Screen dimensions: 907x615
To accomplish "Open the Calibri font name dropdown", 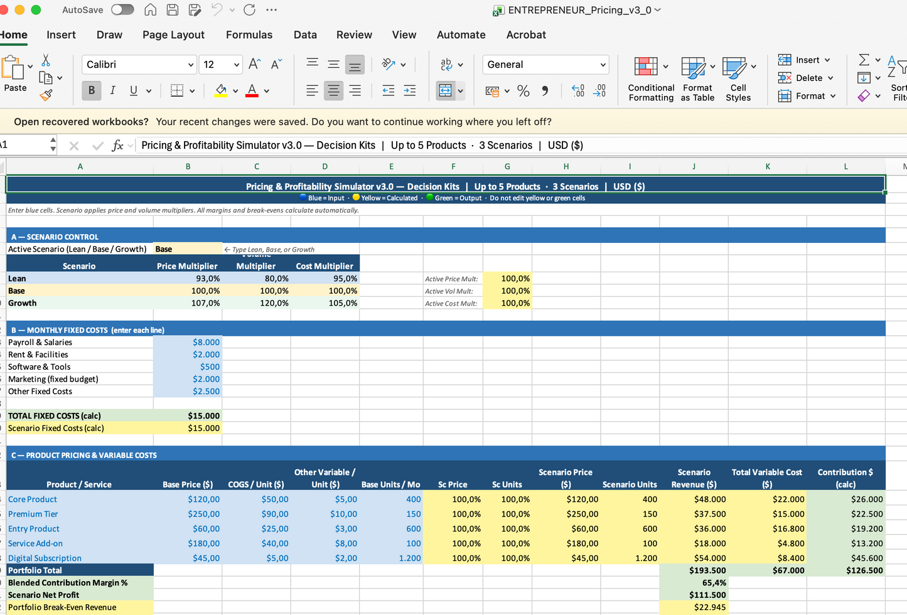I will (191, 65).
